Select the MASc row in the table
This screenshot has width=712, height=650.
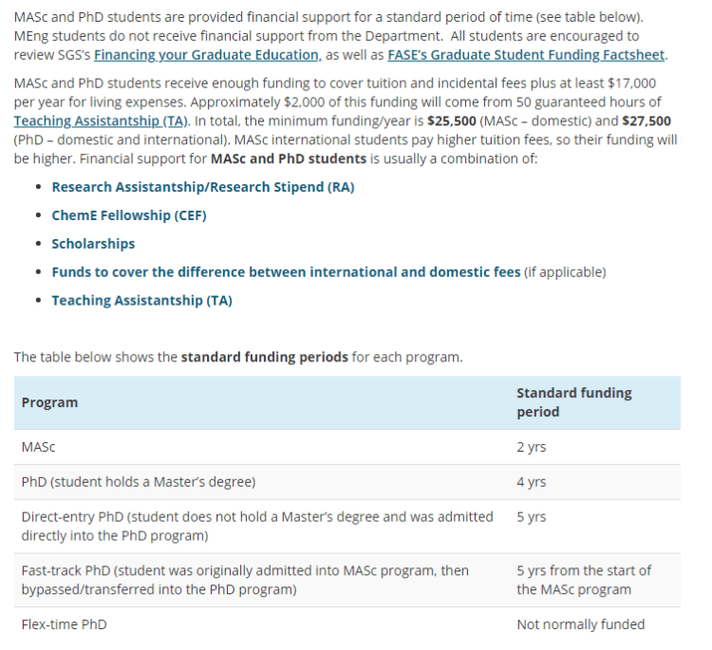pos(38,447)
